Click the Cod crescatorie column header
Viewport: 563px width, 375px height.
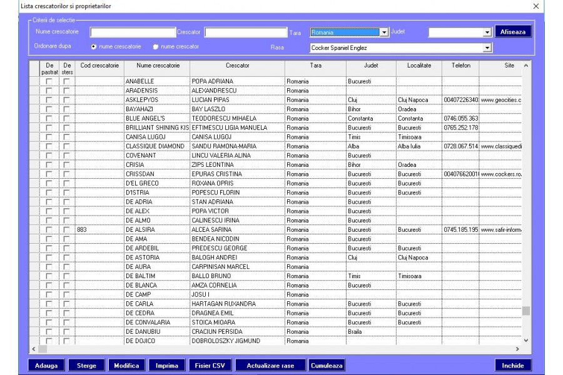pos(99,69)
